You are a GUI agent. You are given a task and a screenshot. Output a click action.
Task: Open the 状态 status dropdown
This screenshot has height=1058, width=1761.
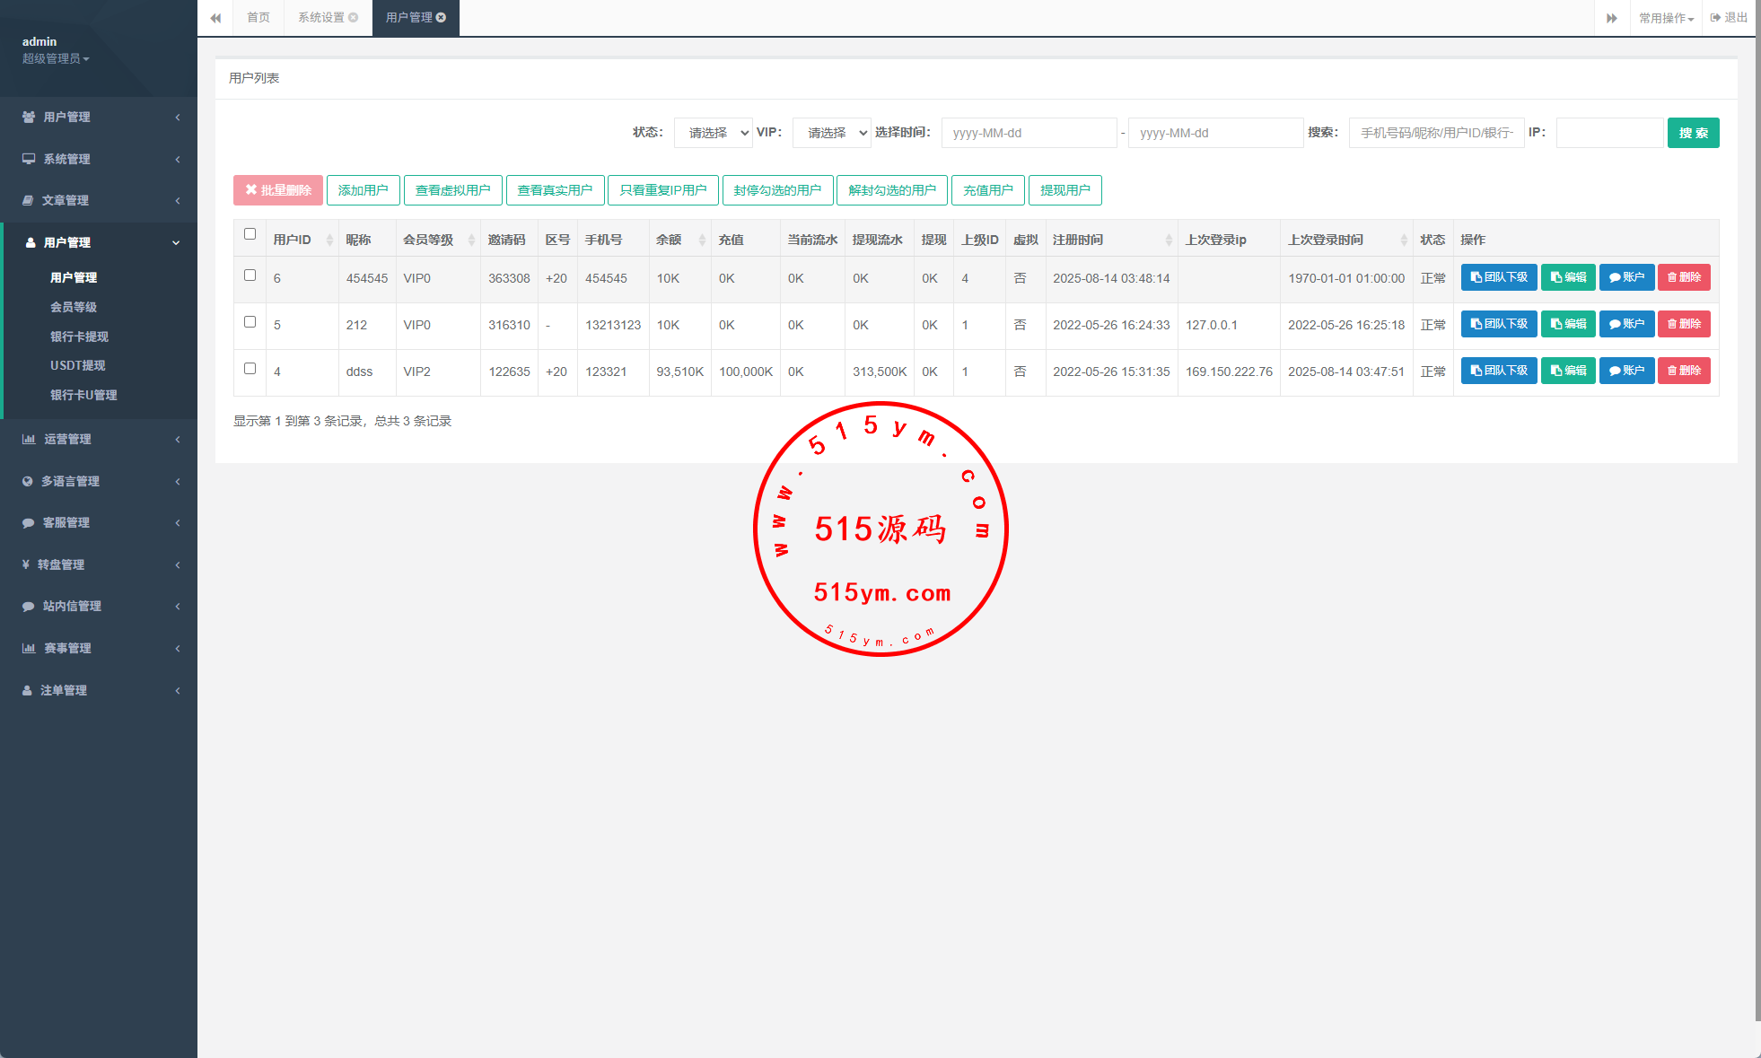pyautogui.click(x=714, y=133)
